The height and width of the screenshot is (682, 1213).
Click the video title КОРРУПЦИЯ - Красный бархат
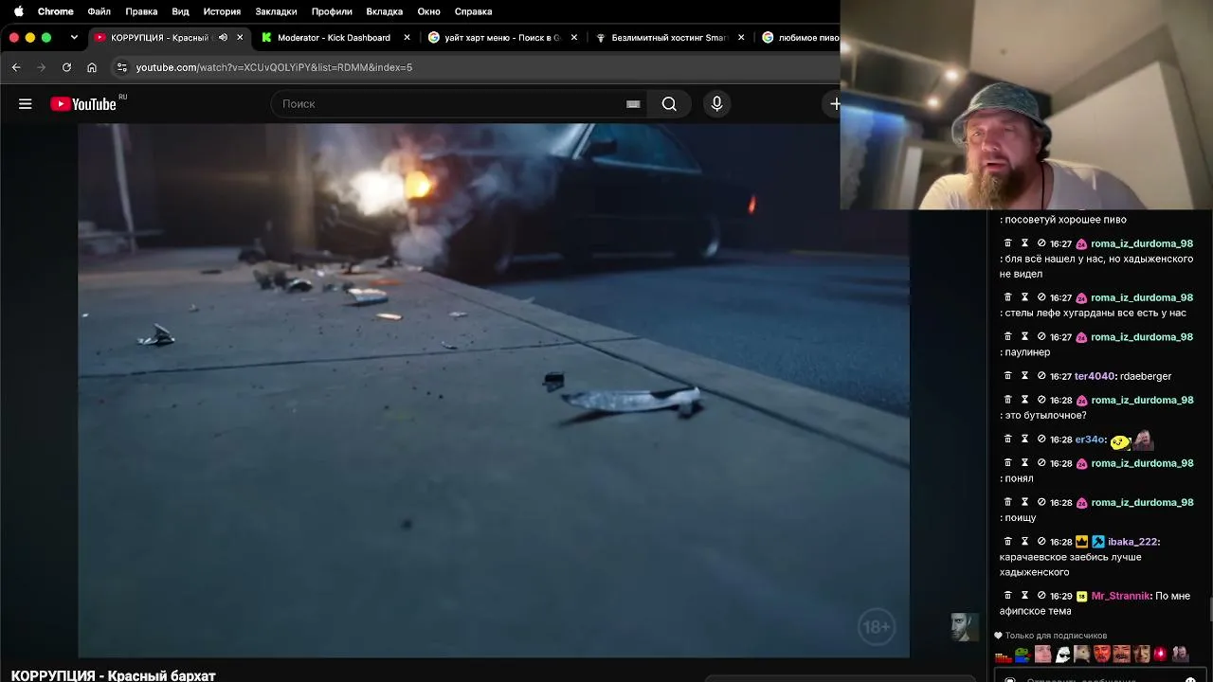(114, 675)
